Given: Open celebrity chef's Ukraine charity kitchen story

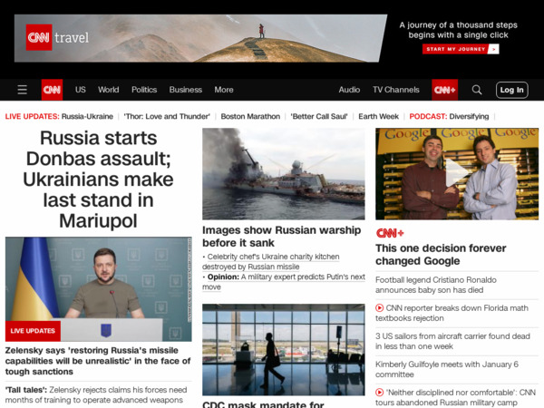Looking at the screenshot, I should 270,262.
